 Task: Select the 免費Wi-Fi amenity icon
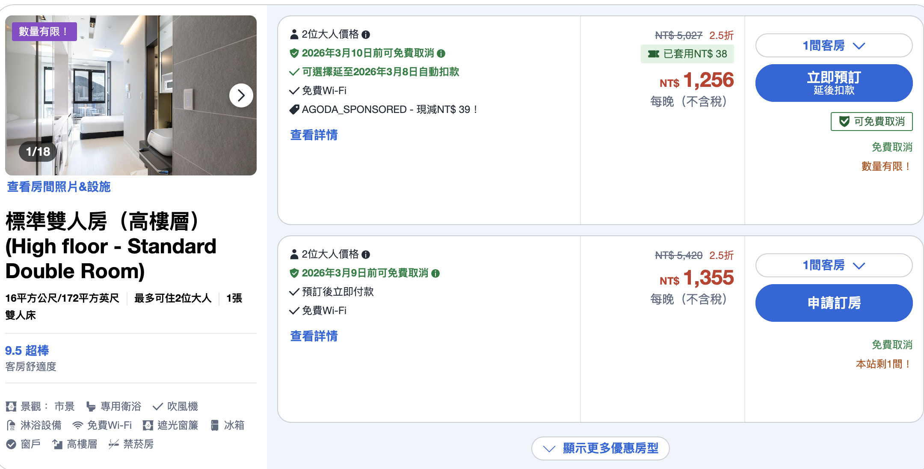click(x=77, y=425)
